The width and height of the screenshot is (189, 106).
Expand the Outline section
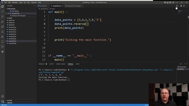[x=9, y=100]
